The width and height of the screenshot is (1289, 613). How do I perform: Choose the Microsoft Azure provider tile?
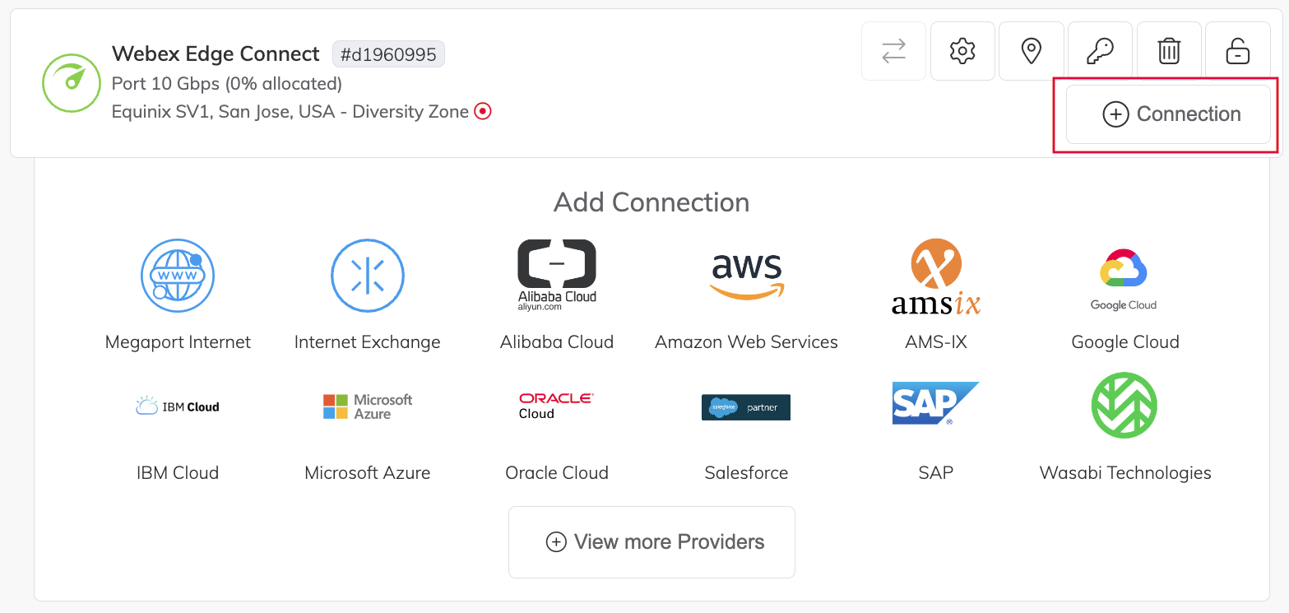[x=367, y=405]
